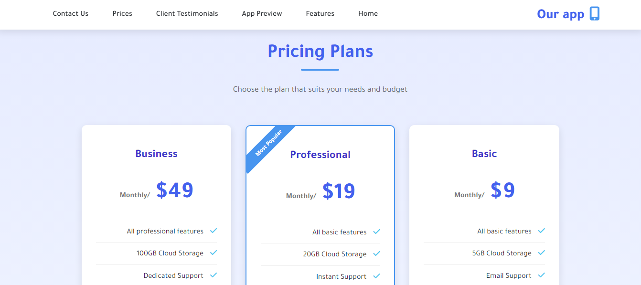Screen dimensions: 641x285
Task: Click checkmark beside 5GB Cloud Storage
Action: pyautogui.click(x=541, y=253)
